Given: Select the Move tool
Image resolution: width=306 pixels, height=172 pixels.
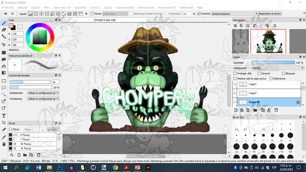Looking at the screenshot, I should tap(4, 45).
